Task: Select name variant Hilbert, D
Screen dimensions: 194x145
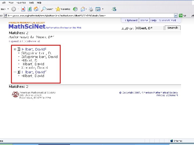Action: [29, 60]
